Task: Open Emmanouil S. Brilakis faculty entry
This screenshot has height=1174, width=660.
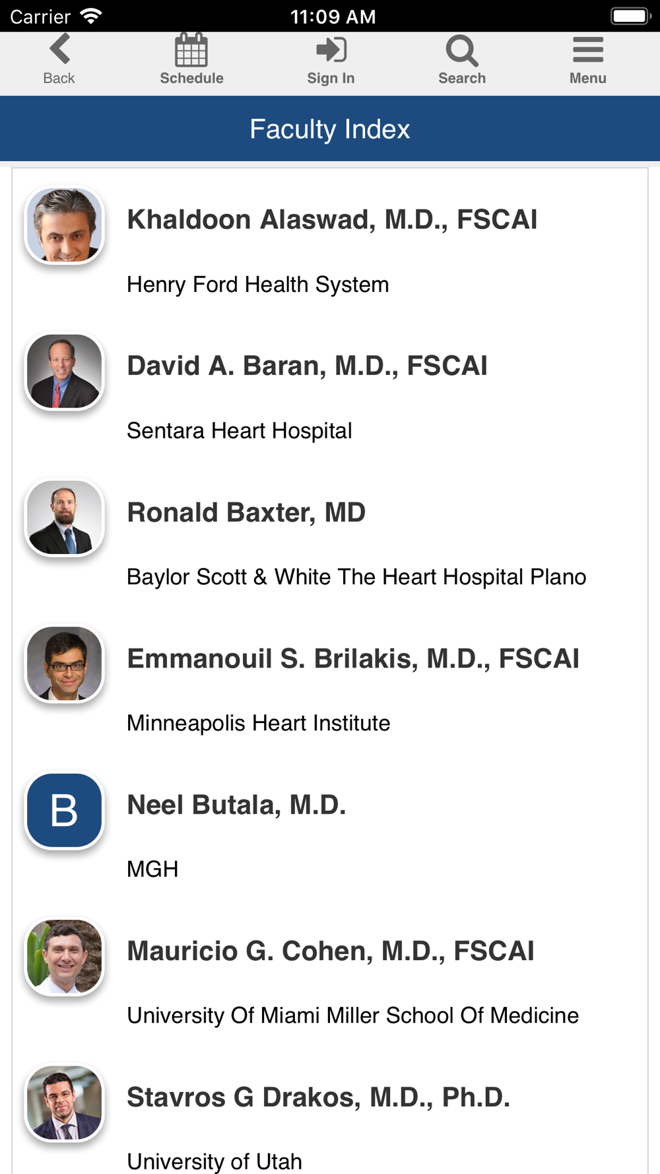Action: 353,658
